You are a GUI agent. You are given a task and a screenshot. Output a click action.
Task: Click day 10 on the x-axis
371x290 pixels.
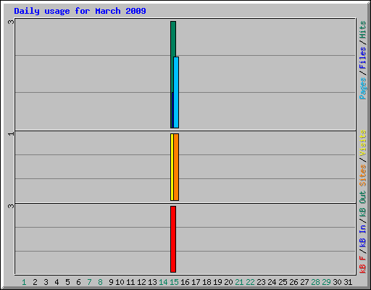coord(120,282)
